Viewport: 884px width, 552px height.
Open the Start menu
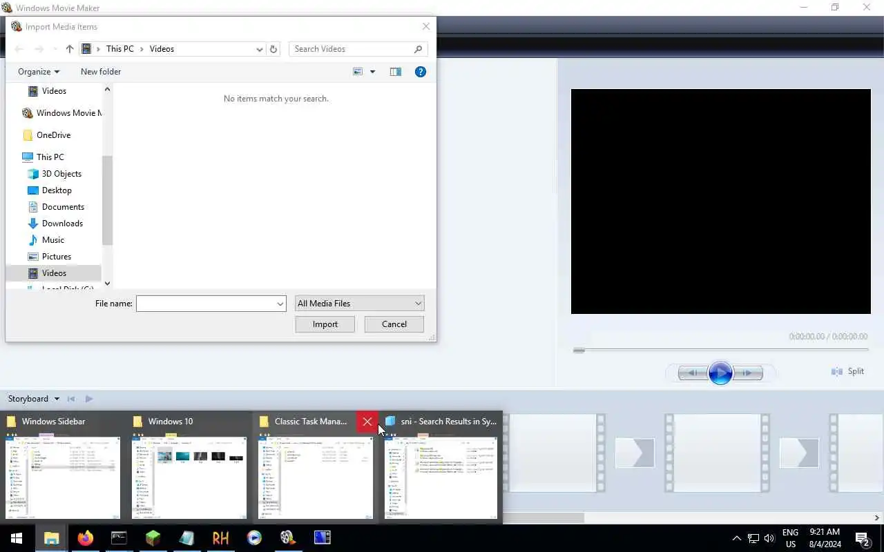point(17,538)
